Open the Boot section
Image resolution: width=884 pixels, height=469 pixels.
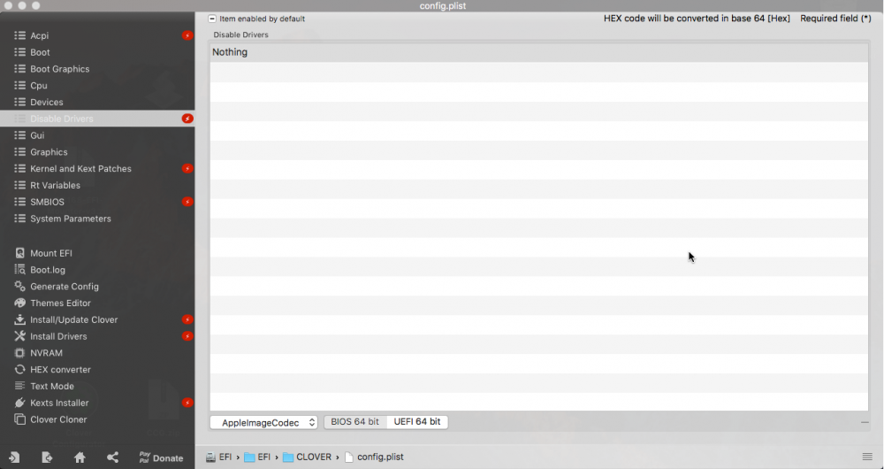click(40, 52)
